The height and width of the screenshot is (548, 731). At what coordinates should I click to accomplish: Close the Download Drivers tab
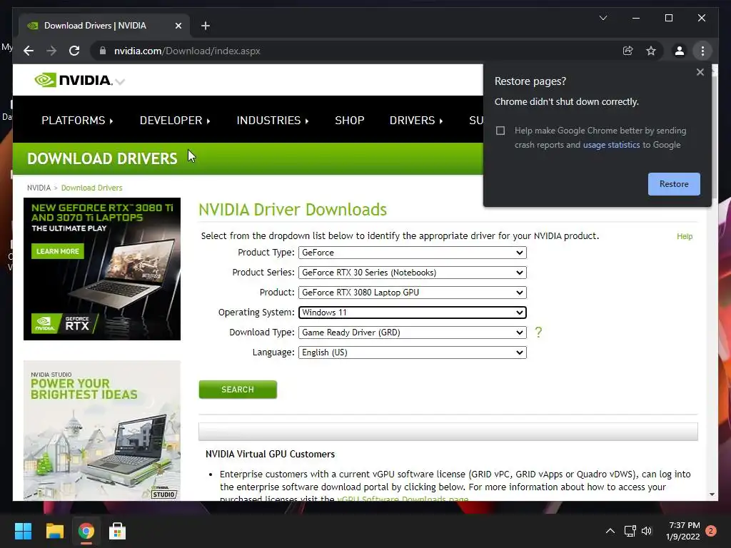tap(178, 26)
